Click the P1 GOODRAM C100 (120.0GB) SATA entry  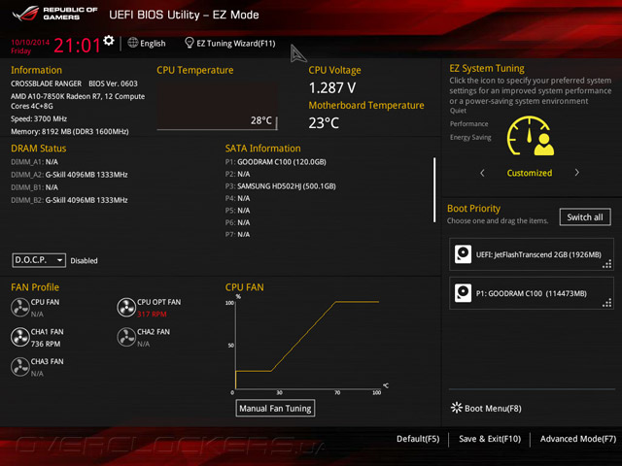click(276, 162)
